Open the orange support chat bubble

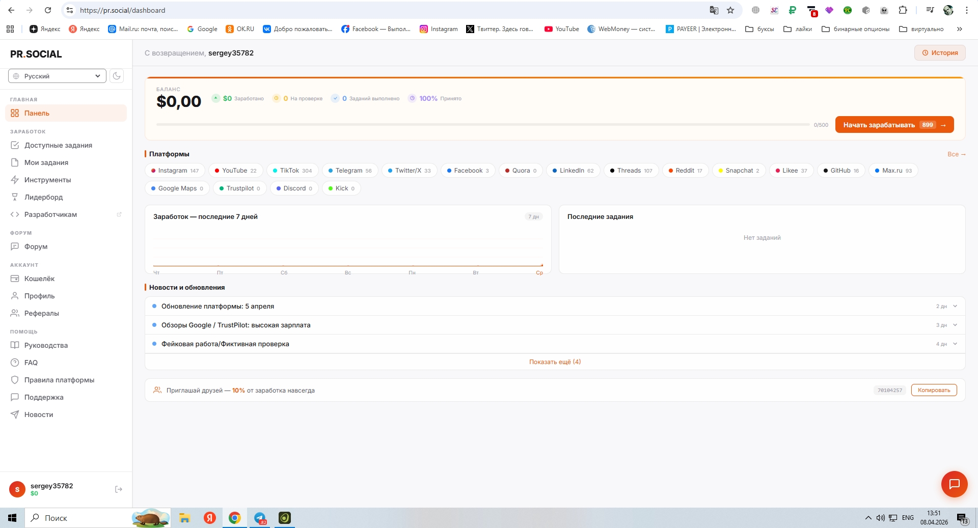tap(954, 484)
